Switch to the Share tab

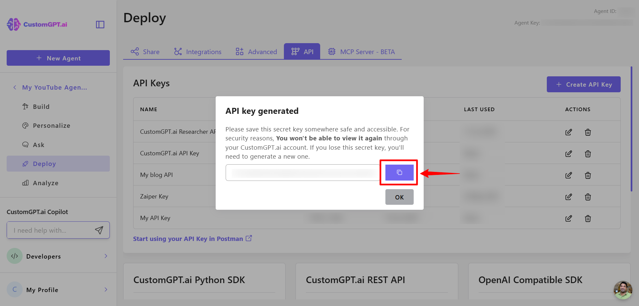point(145,52)
